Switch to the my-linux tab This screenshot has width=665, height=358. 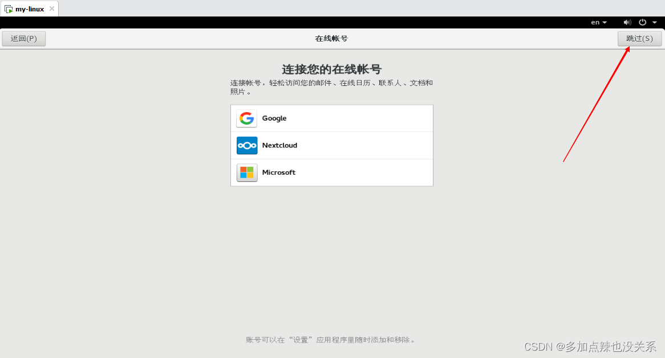[x=30, y=9]
